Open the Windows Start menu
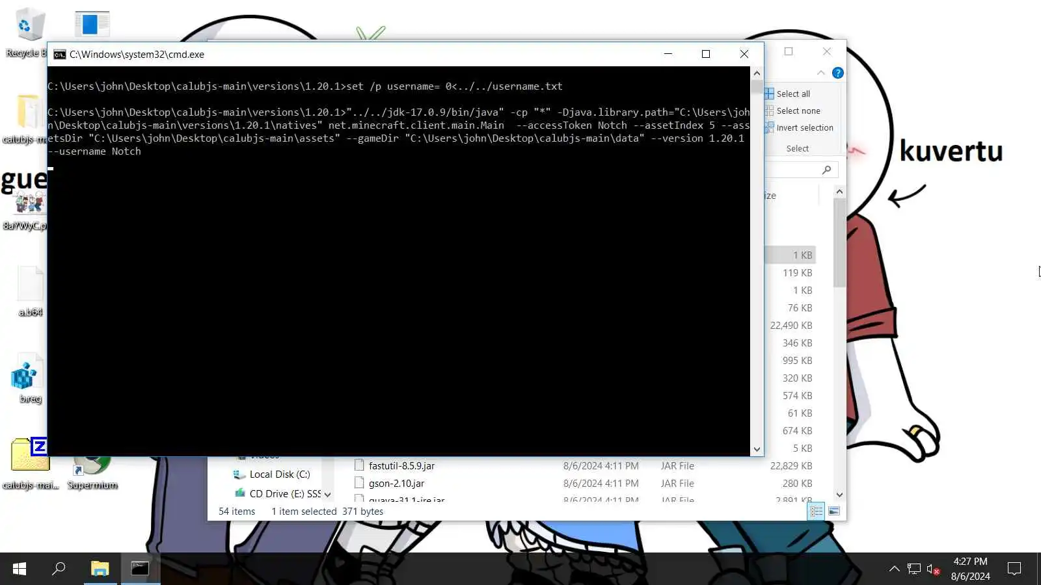1041x585 pixels. pos(20,569)
